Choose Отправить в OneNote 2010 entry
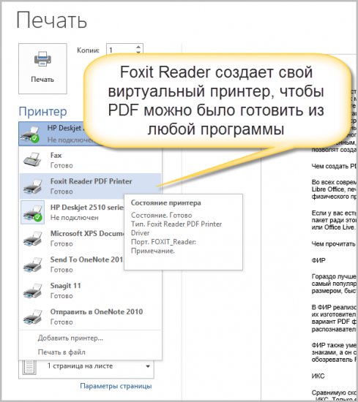This screenshot has width=358, height=402. (90, 317)
